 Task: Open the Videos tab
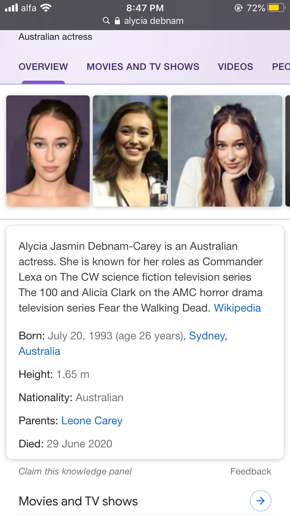[x=235, y=66]
